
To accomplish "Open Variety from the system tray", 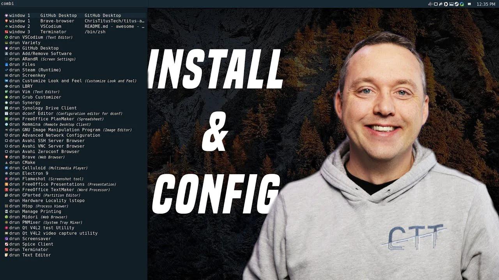I will [x=451, y=4].
